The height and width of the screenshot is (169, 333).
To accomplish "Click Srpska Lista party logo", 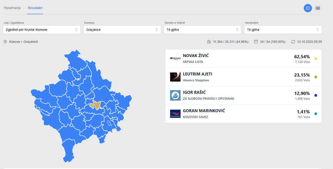I will click(x=175, y=58).
